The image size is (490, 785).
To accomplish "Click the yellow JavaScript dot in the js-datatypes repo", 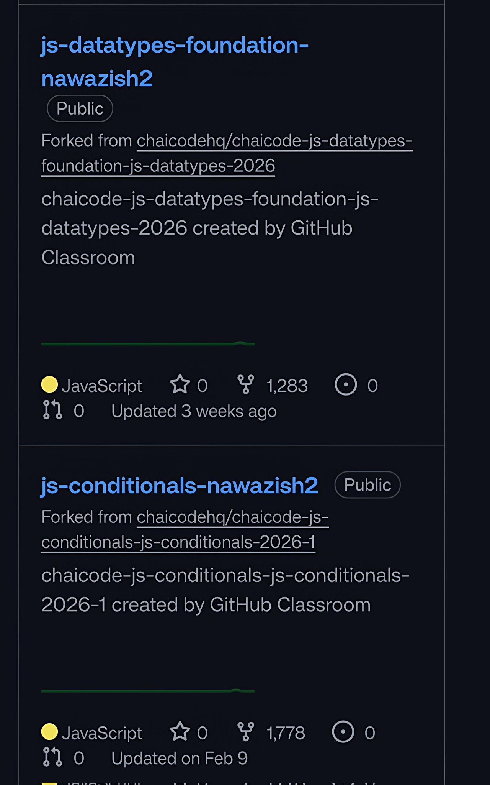I will click(x=49, y=384).
